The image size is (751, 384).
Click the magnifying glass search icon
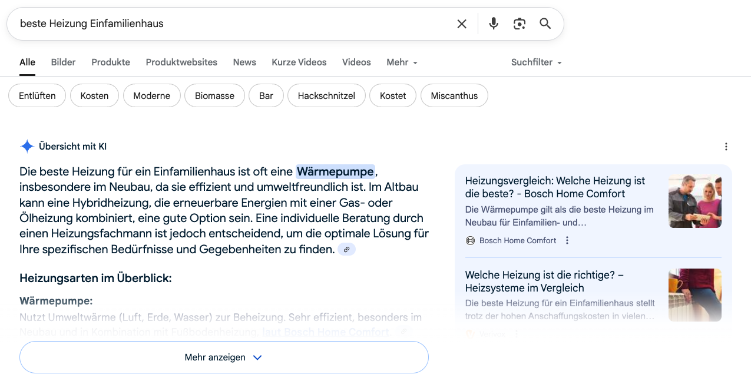pyautogui.click(x=545, y=24)
